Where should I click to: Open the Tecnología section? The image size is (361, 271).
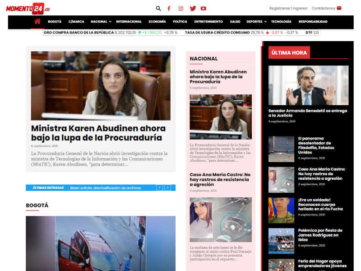click(281, 21)
